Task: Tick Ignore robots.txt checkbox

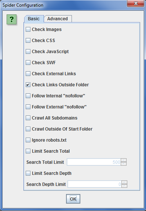Action: 28,140
